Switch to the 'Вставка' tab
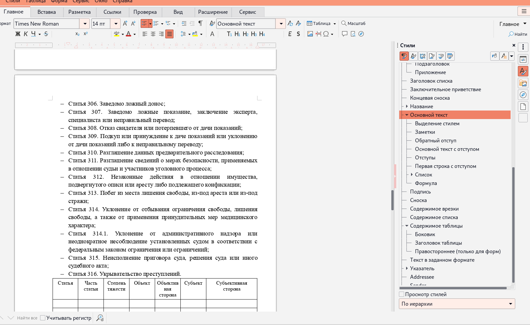 point(47,12)
